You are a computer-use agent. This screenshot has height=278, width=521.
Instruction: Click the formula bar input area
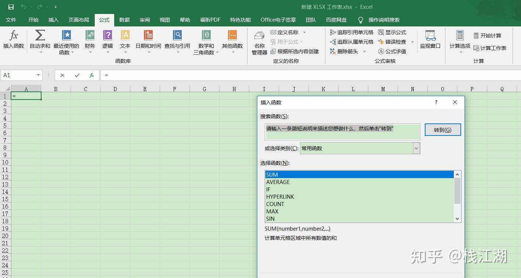click(x=311, y=75)
